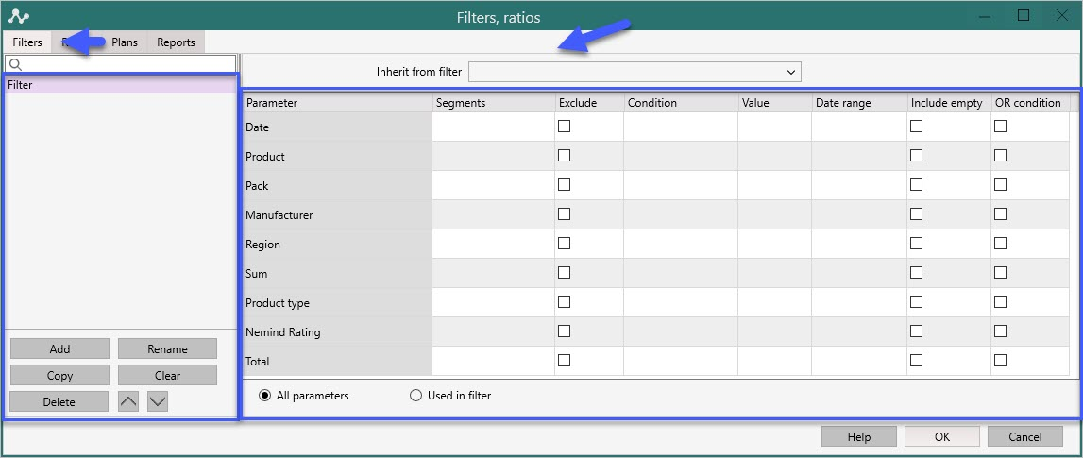Viewport: 1083px width, 458px height.
Task: Enable Include empty for Manufacturer
Action: click(916, 214)
